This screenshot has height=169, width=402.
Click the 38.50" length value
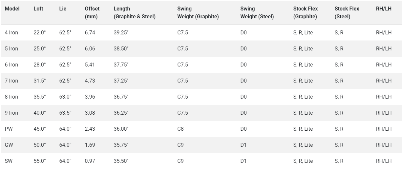pos(121,49)
